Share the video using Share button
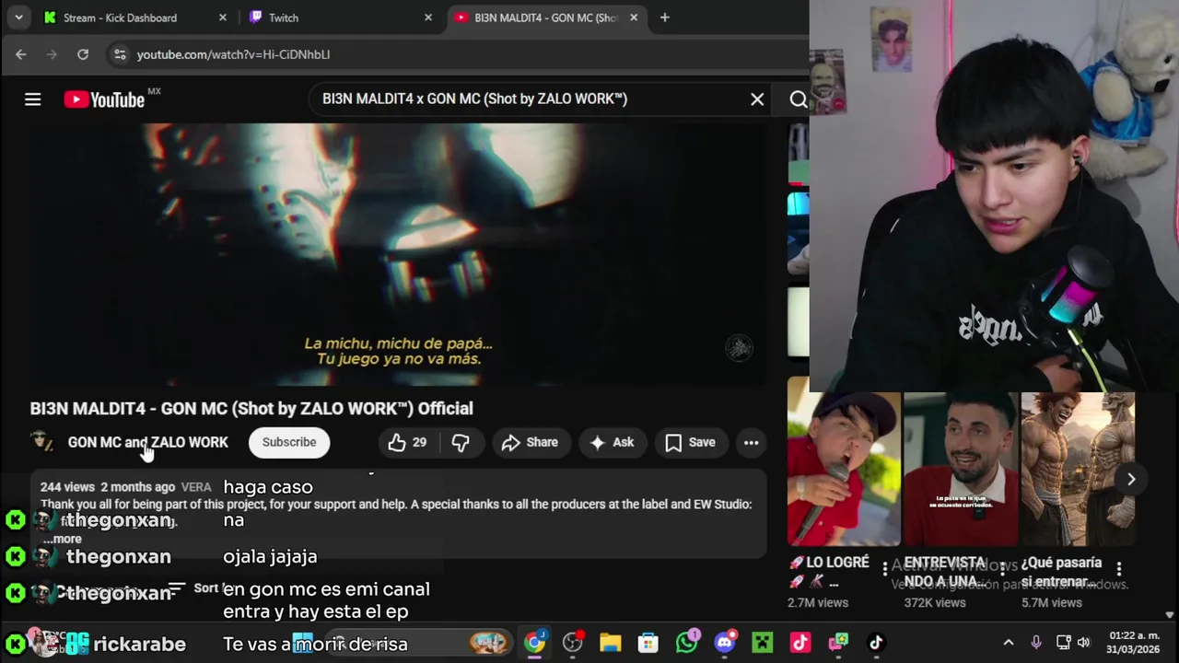This screenshot has width=1179, height=663. [530, 442]
